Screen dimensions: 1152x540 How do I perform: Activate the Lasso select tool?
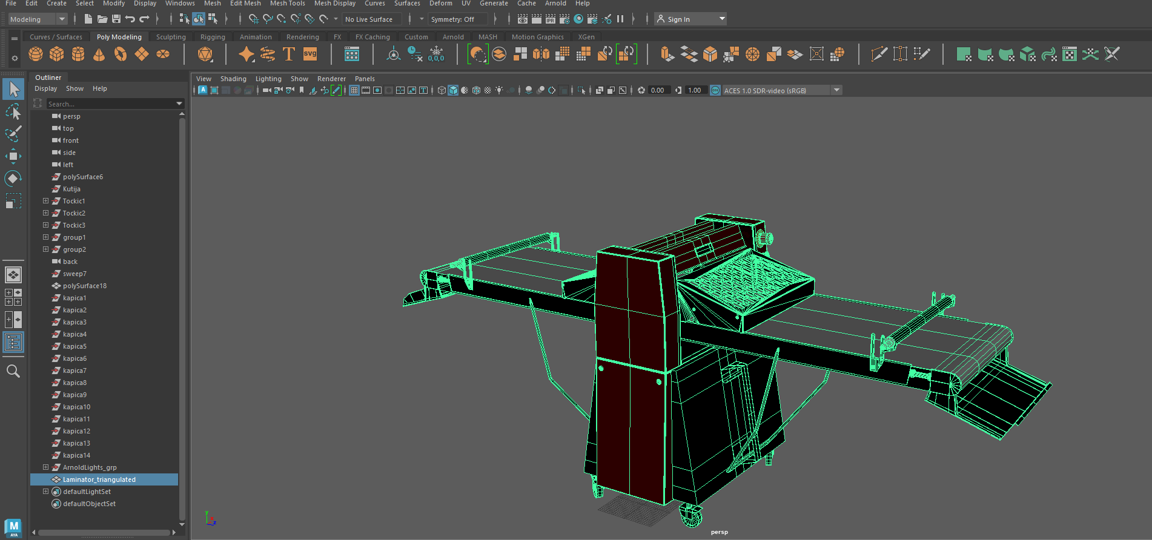pos(13,112)
